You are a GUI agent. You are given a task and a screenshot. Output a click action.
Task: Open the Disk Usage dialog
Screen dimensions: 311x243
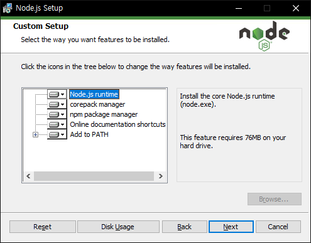click(x=118, y=227)
